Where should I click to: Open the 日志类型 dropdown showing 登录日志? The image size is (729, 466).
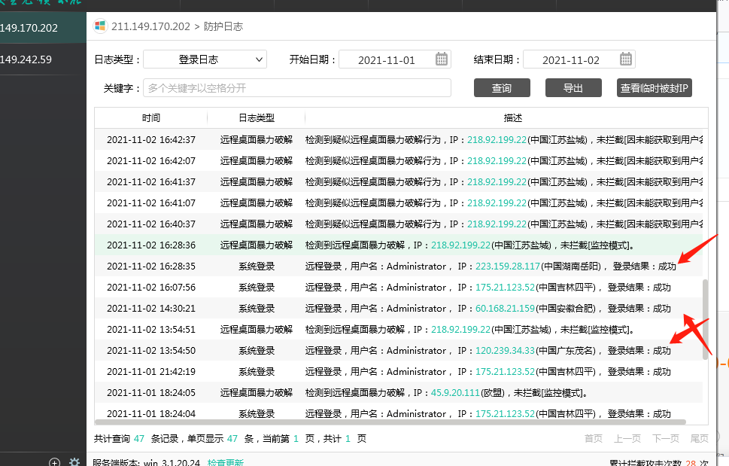pos(205,59)
